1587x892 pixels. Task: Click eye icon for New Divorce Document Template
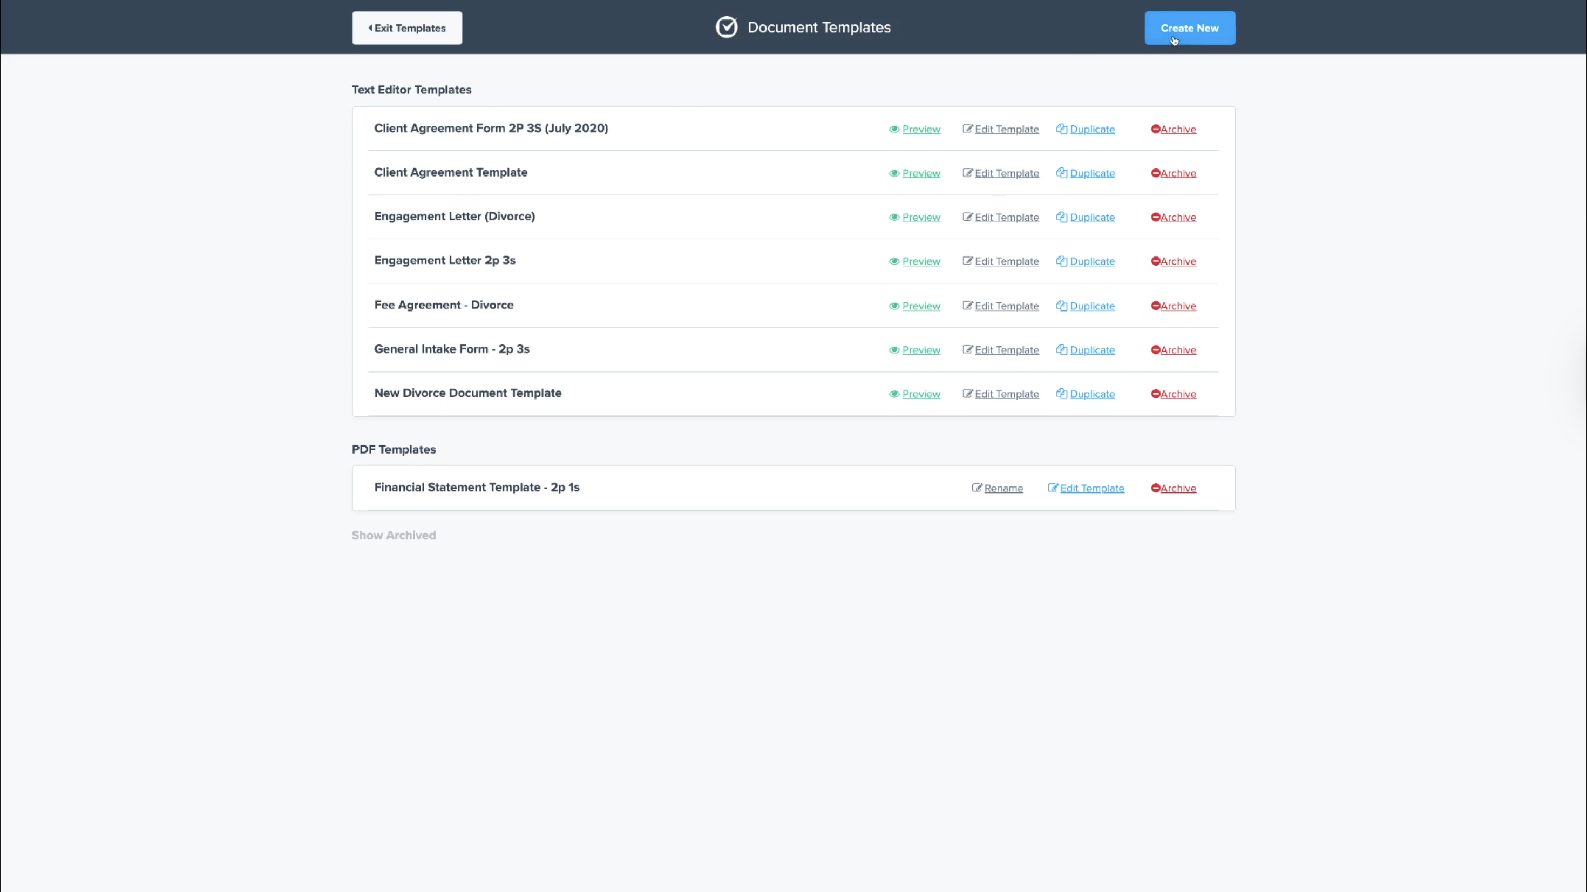pos(894,394)
